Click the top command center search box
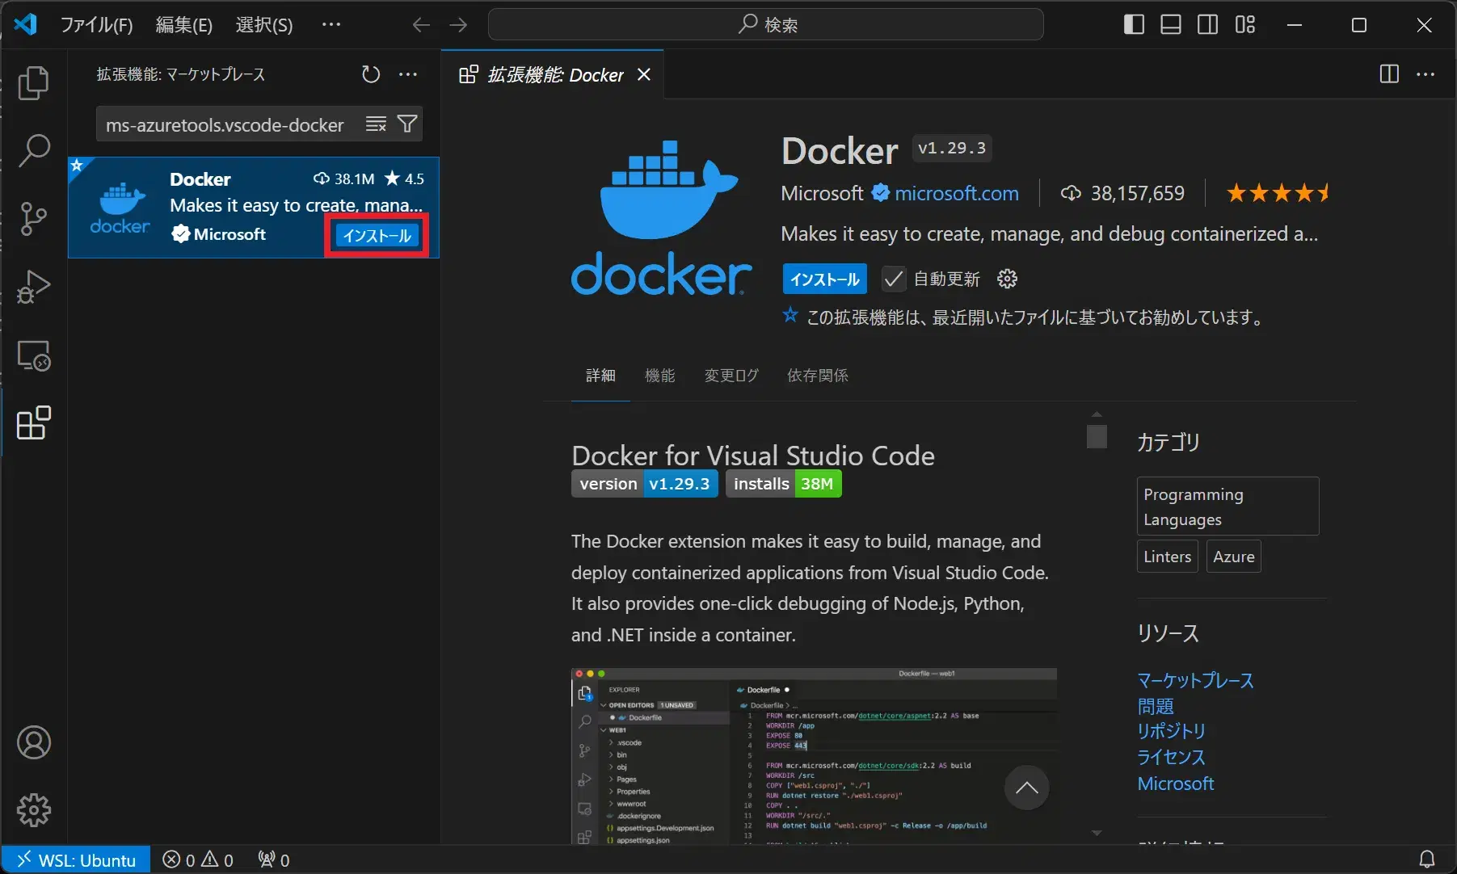Image resolution: width=1457 pixels, height=874 pixels. 766,25
